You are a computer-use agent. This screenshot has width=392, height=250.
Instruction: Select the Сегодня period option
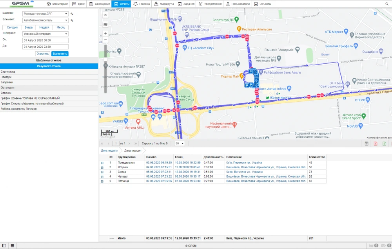[12, 27]
